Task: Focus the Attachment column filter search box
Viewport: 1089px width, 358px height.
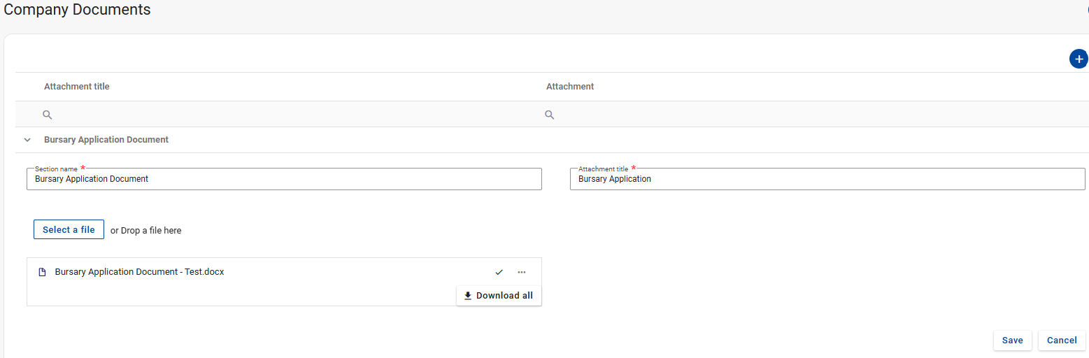Action: pos(816,115)
